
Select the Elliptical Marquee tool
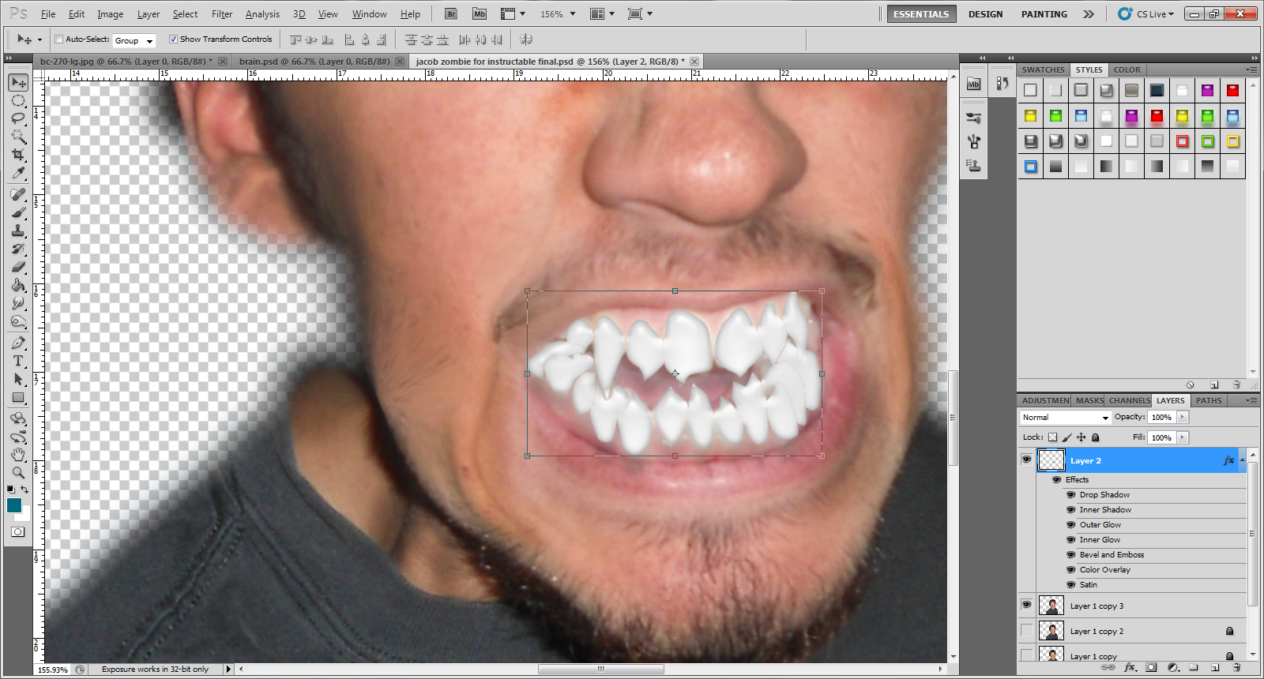tap(18, 100)
